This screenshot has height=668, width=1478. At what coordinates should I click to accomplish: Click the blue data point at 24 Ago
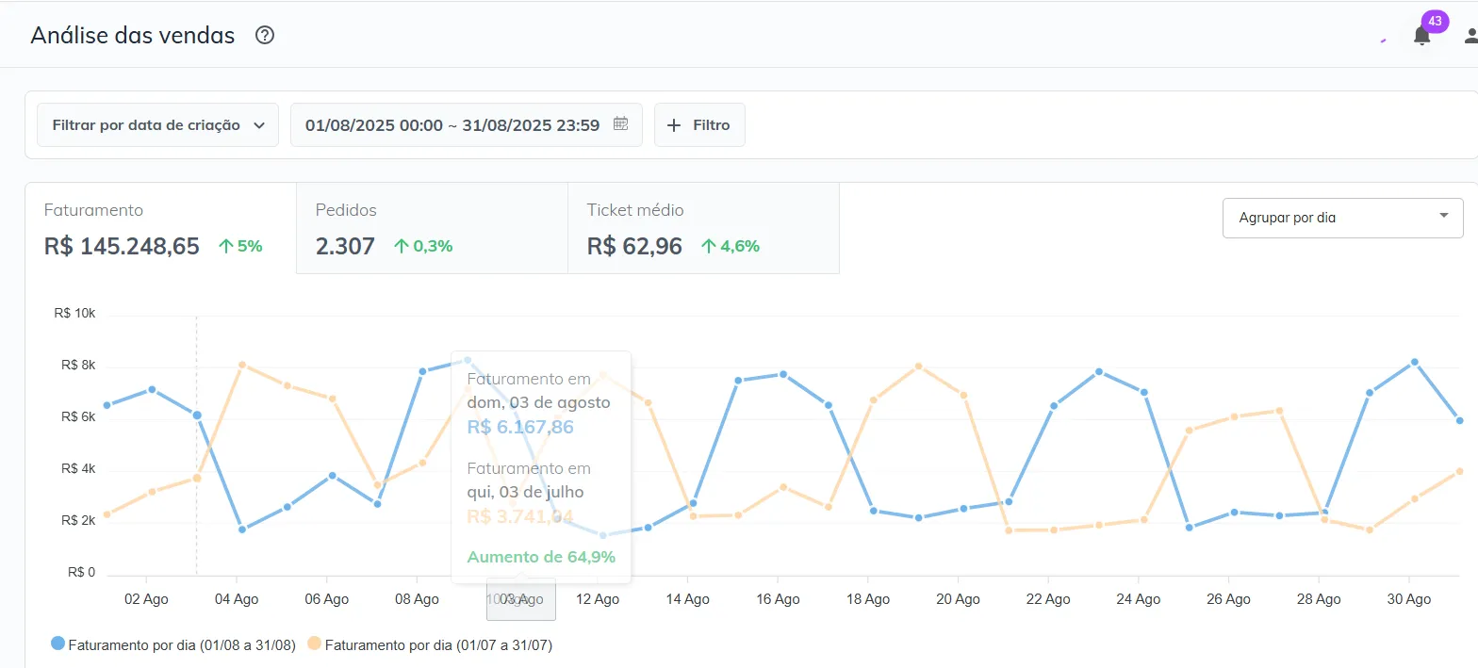(x=1144, y=392)
